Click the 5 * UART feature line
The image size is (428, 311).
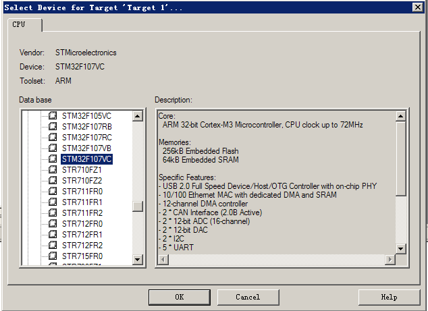[176, 247]
